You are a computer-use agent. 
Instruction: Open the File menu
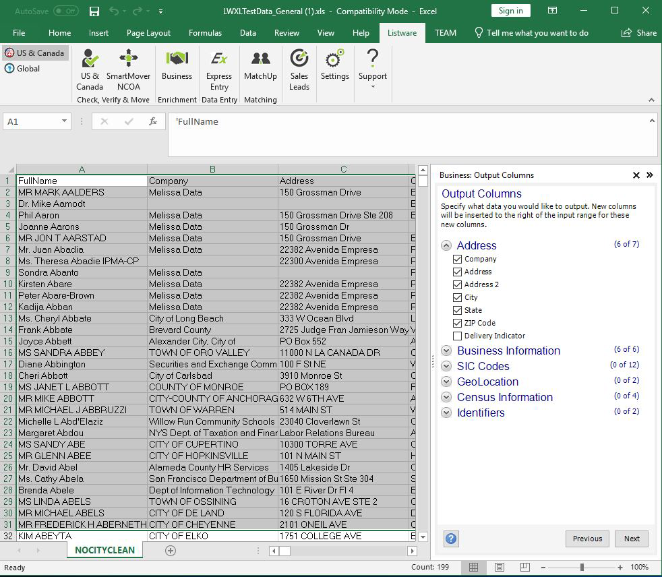(x=19, y=32)
